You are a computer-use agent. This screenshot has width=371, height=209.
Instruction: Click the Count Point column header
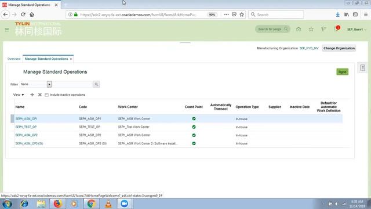pos(194,107)
